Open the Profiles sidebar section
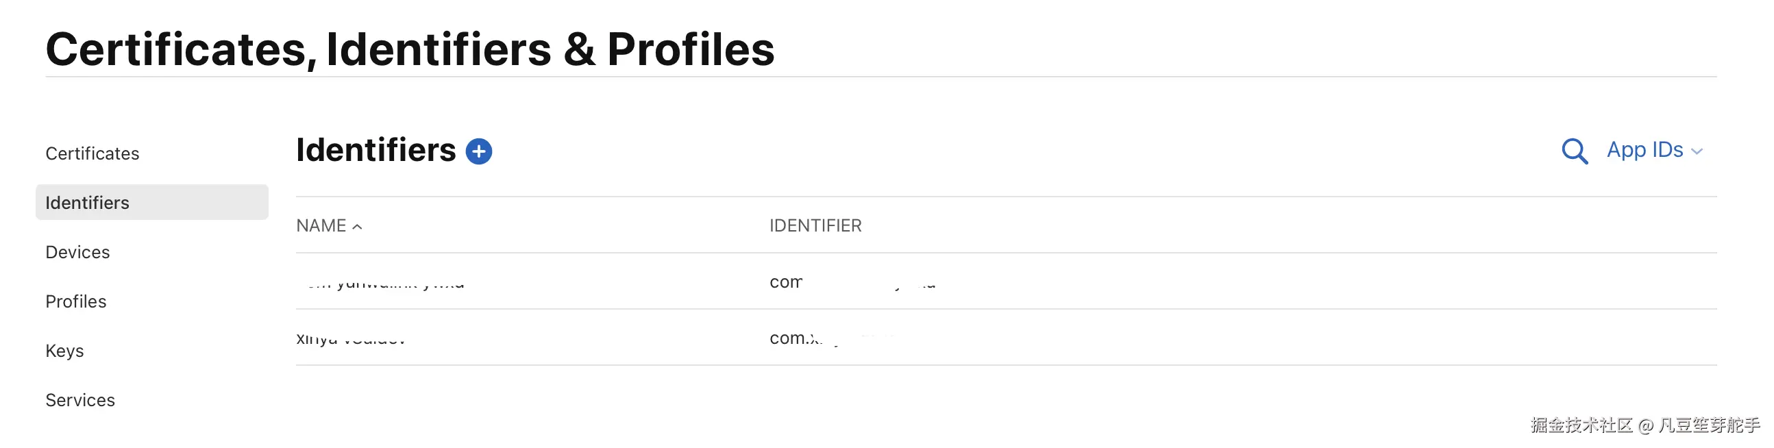The width and height of the screenshot is (1774, 448). point(76,301)
